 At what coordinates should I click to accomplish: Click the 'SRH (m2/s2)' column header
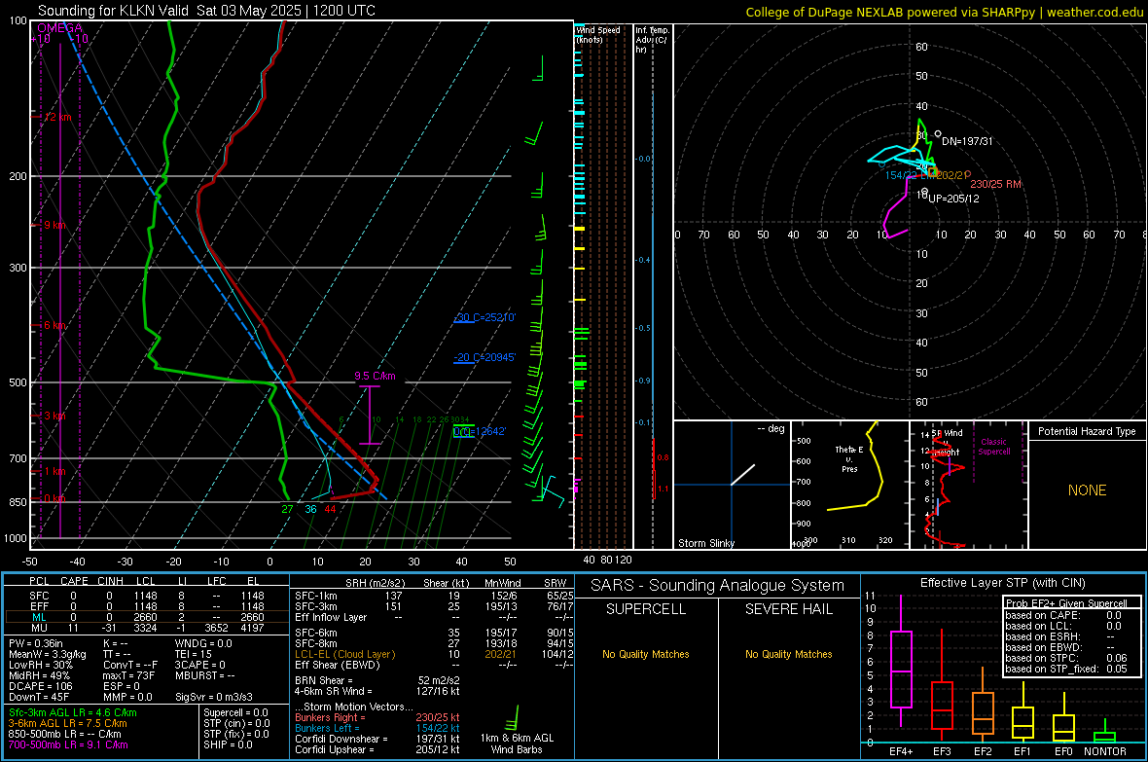click(375, 583)
